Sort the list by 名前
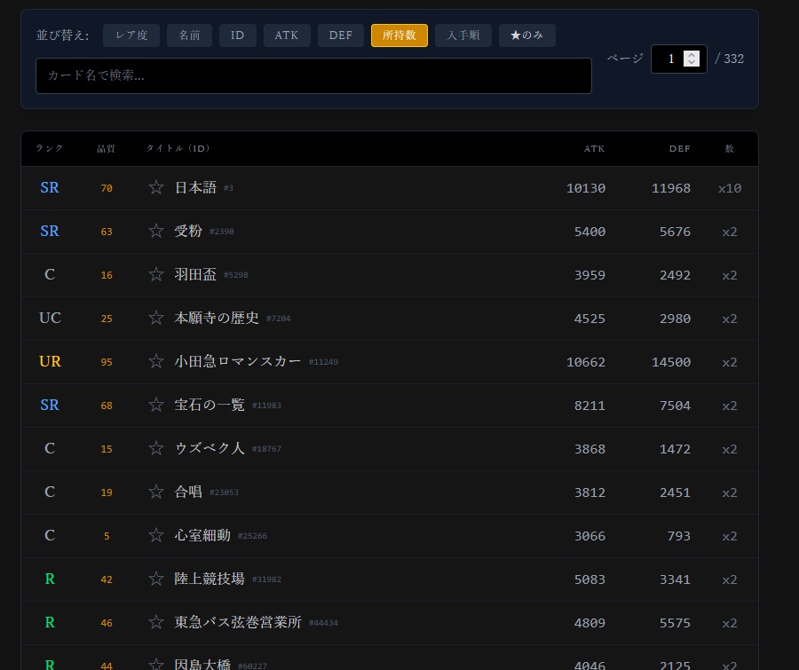Screen dimensions: 799x670 point(189,35)
